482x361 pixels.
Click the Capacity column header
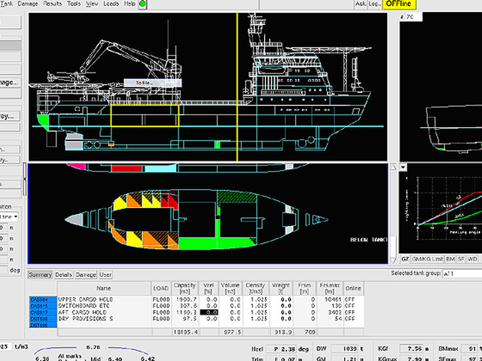(x=185, y=289)
